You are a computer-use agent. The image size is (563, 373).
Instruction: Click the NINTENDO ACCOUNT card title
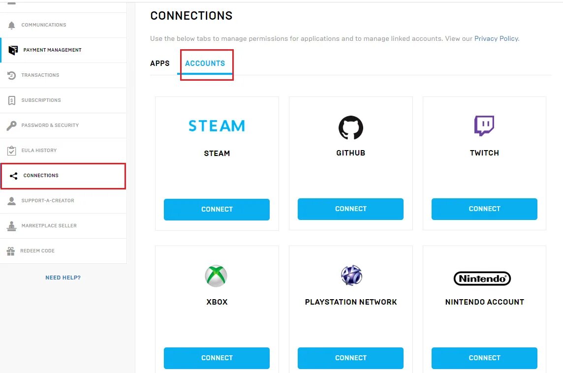point(485,302)
